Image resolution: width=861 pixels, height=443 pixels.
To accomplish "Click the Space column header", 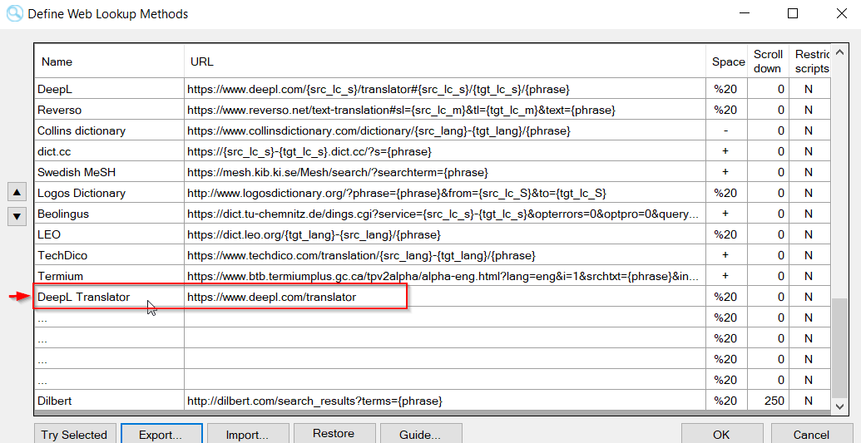I will [x=727, y=62].
